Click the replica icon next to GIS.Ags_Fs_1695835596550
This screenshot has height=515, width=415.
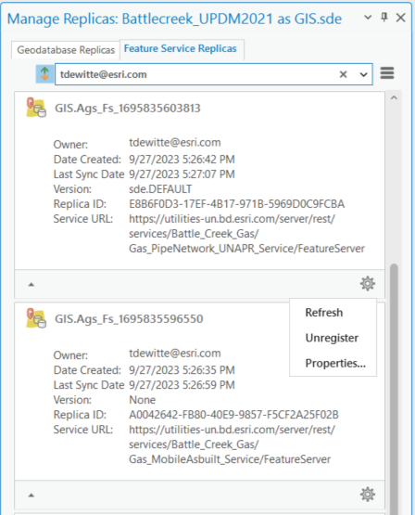point(36,318)
